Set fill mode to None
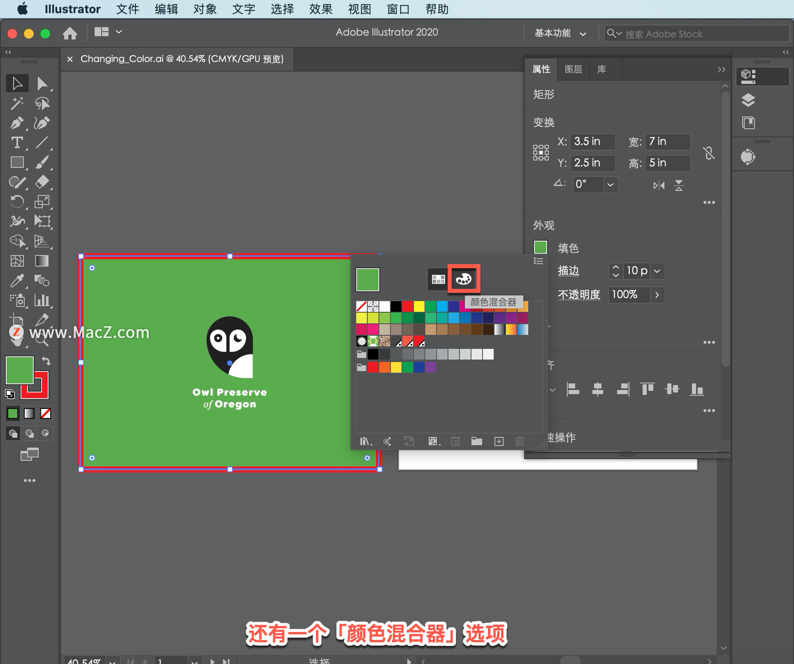Viewport: 794px width, 664px height. (x=45, y=413)
